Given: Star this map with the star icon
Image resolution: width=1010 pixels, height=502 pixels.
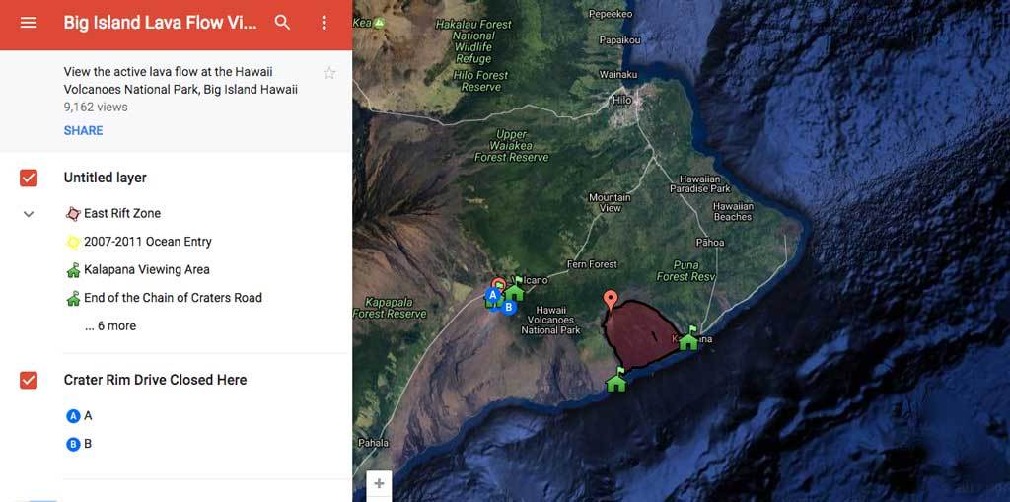Looking at the screenshot, I should tap(329, 73).
